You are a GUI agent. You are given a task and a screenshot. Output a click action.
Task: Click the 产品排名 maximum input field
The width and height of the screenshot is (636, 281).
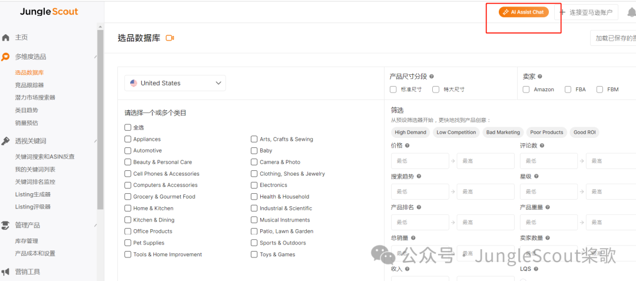pos(485,223)
